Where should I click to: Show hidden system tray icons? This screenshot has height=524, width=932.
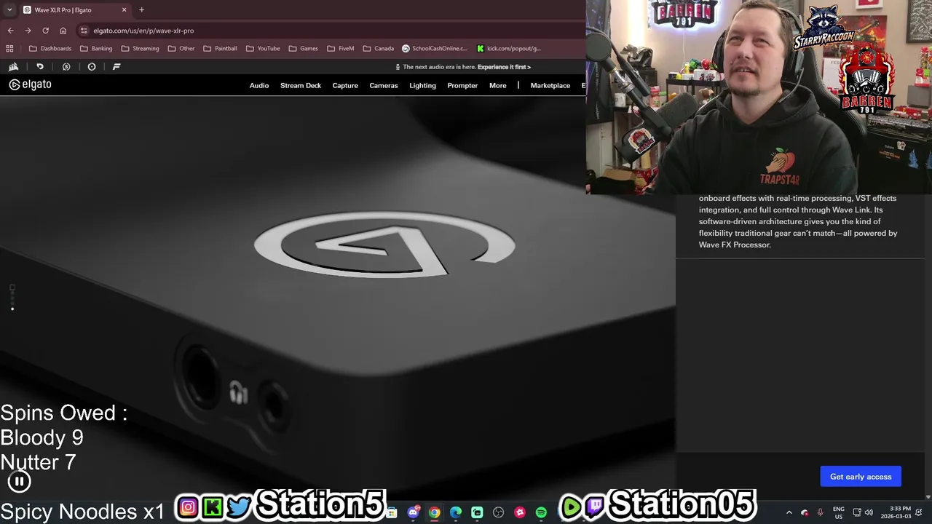789,512
